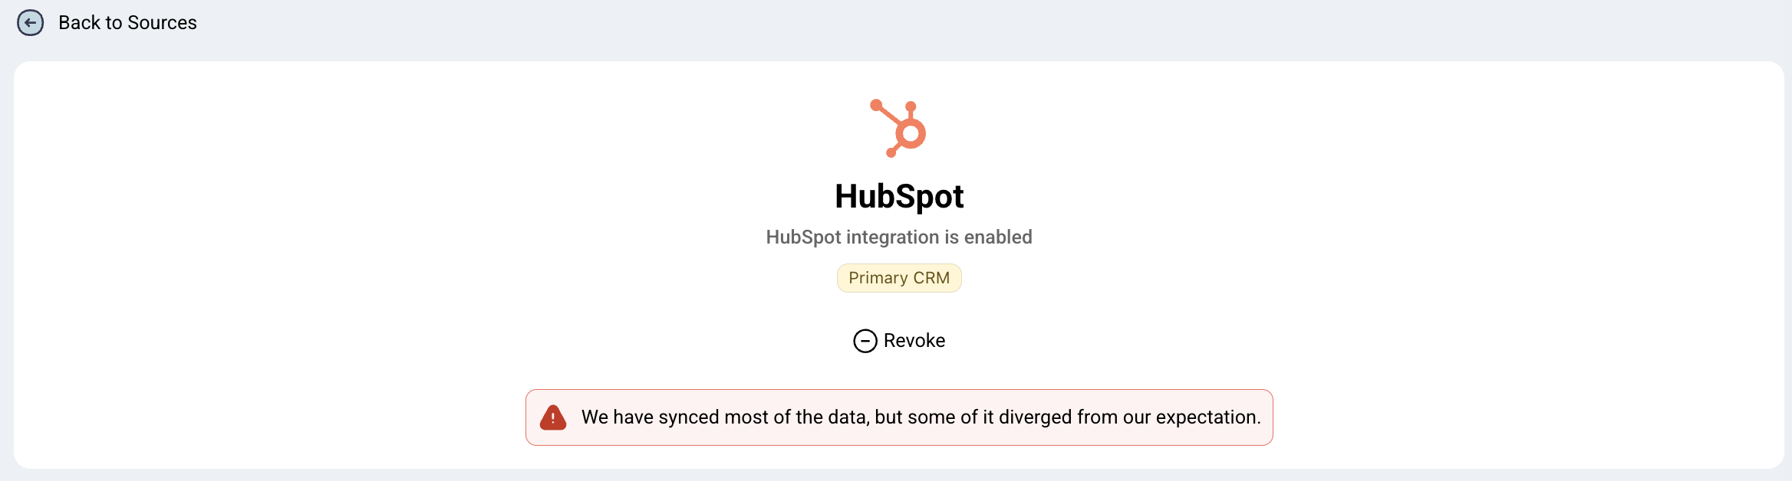Select the HubSpot heading title
Screen dimensions: 1792x481
click(899, 196)
